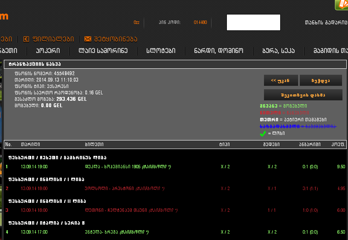Open the შეტყობინება messages link
348x240 pixels.
pyautogui.click(x=116, y=39)
